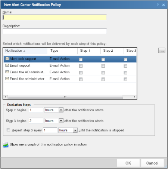
Task: Expand the Step 3 begins time unit dropdown
Action: (x=61, y=121)
